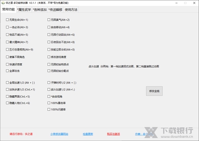The image size is (199, 141).
Task: Click the 作者 link
Action: point(144,134)
